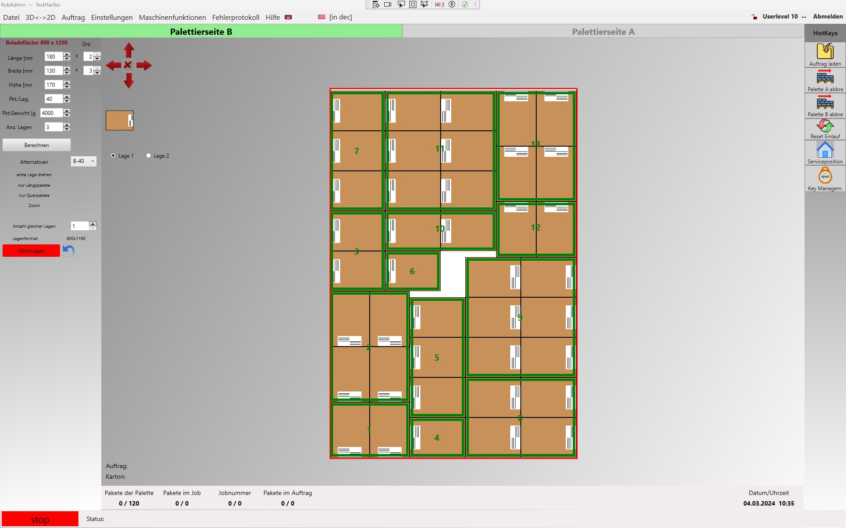Switch to Palettierseite A tab
The image size is (846, 528).
pyautogui.click(x=603, y=31)
